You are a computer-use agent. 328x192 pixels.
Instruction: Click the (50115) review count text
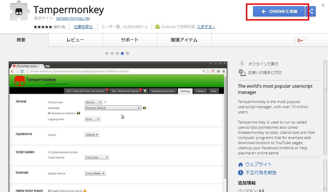(60, 27)
